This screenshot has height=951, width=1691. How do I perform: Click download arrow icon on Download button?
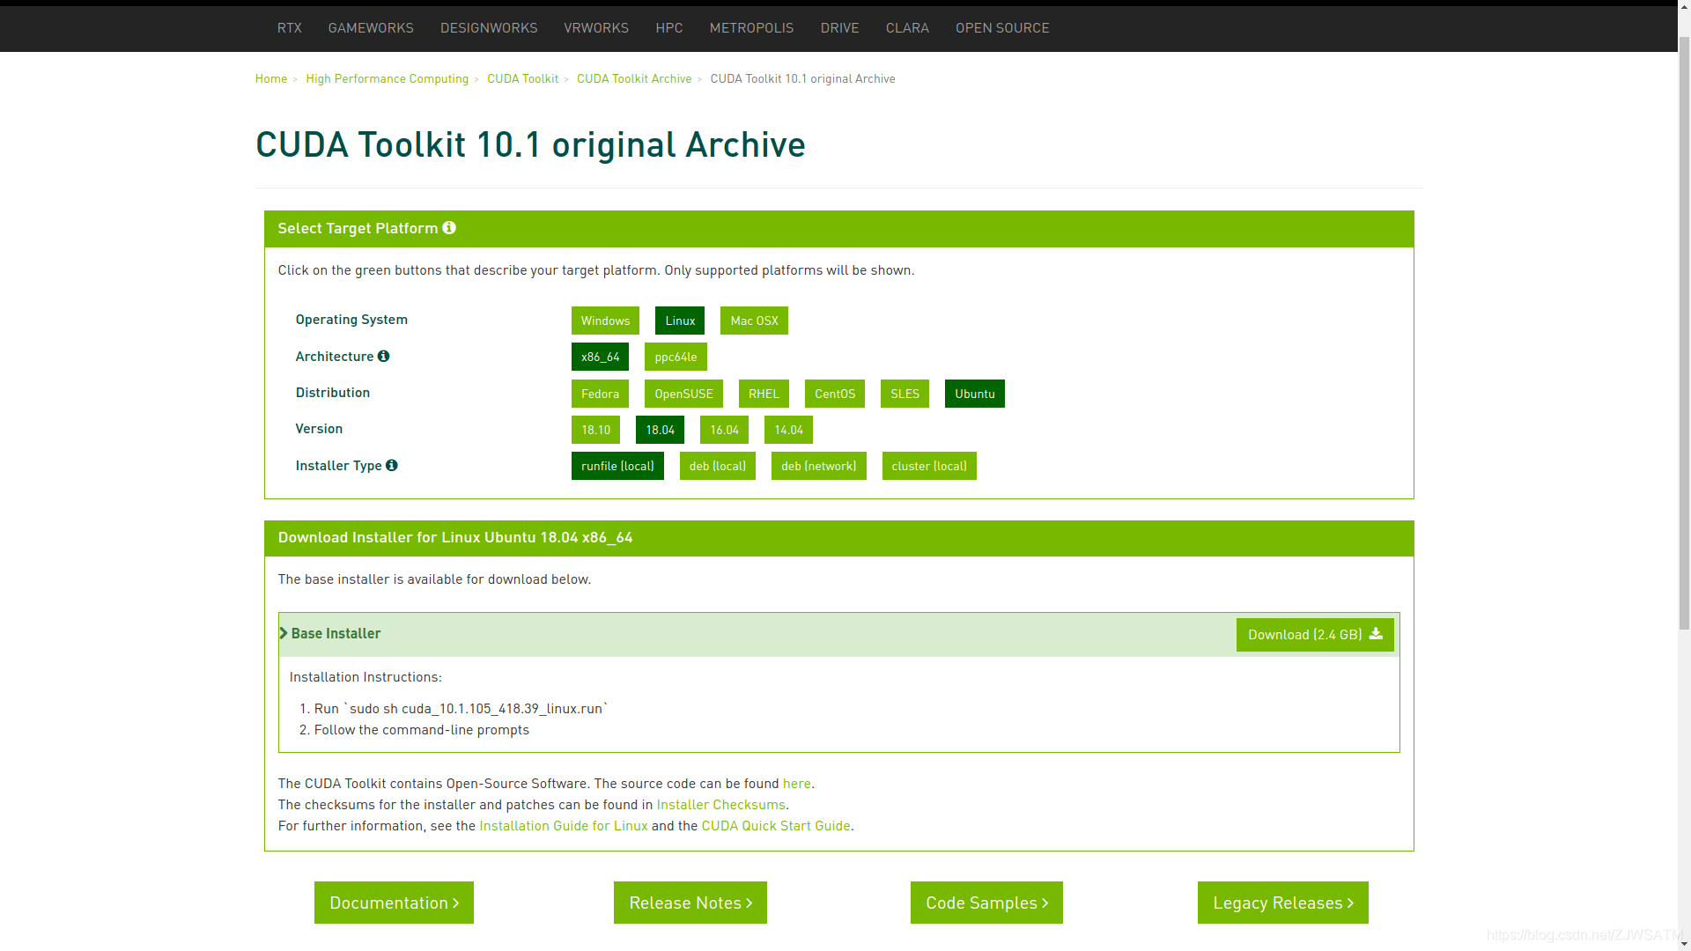pyautogui.click(x=1376, y=634)
